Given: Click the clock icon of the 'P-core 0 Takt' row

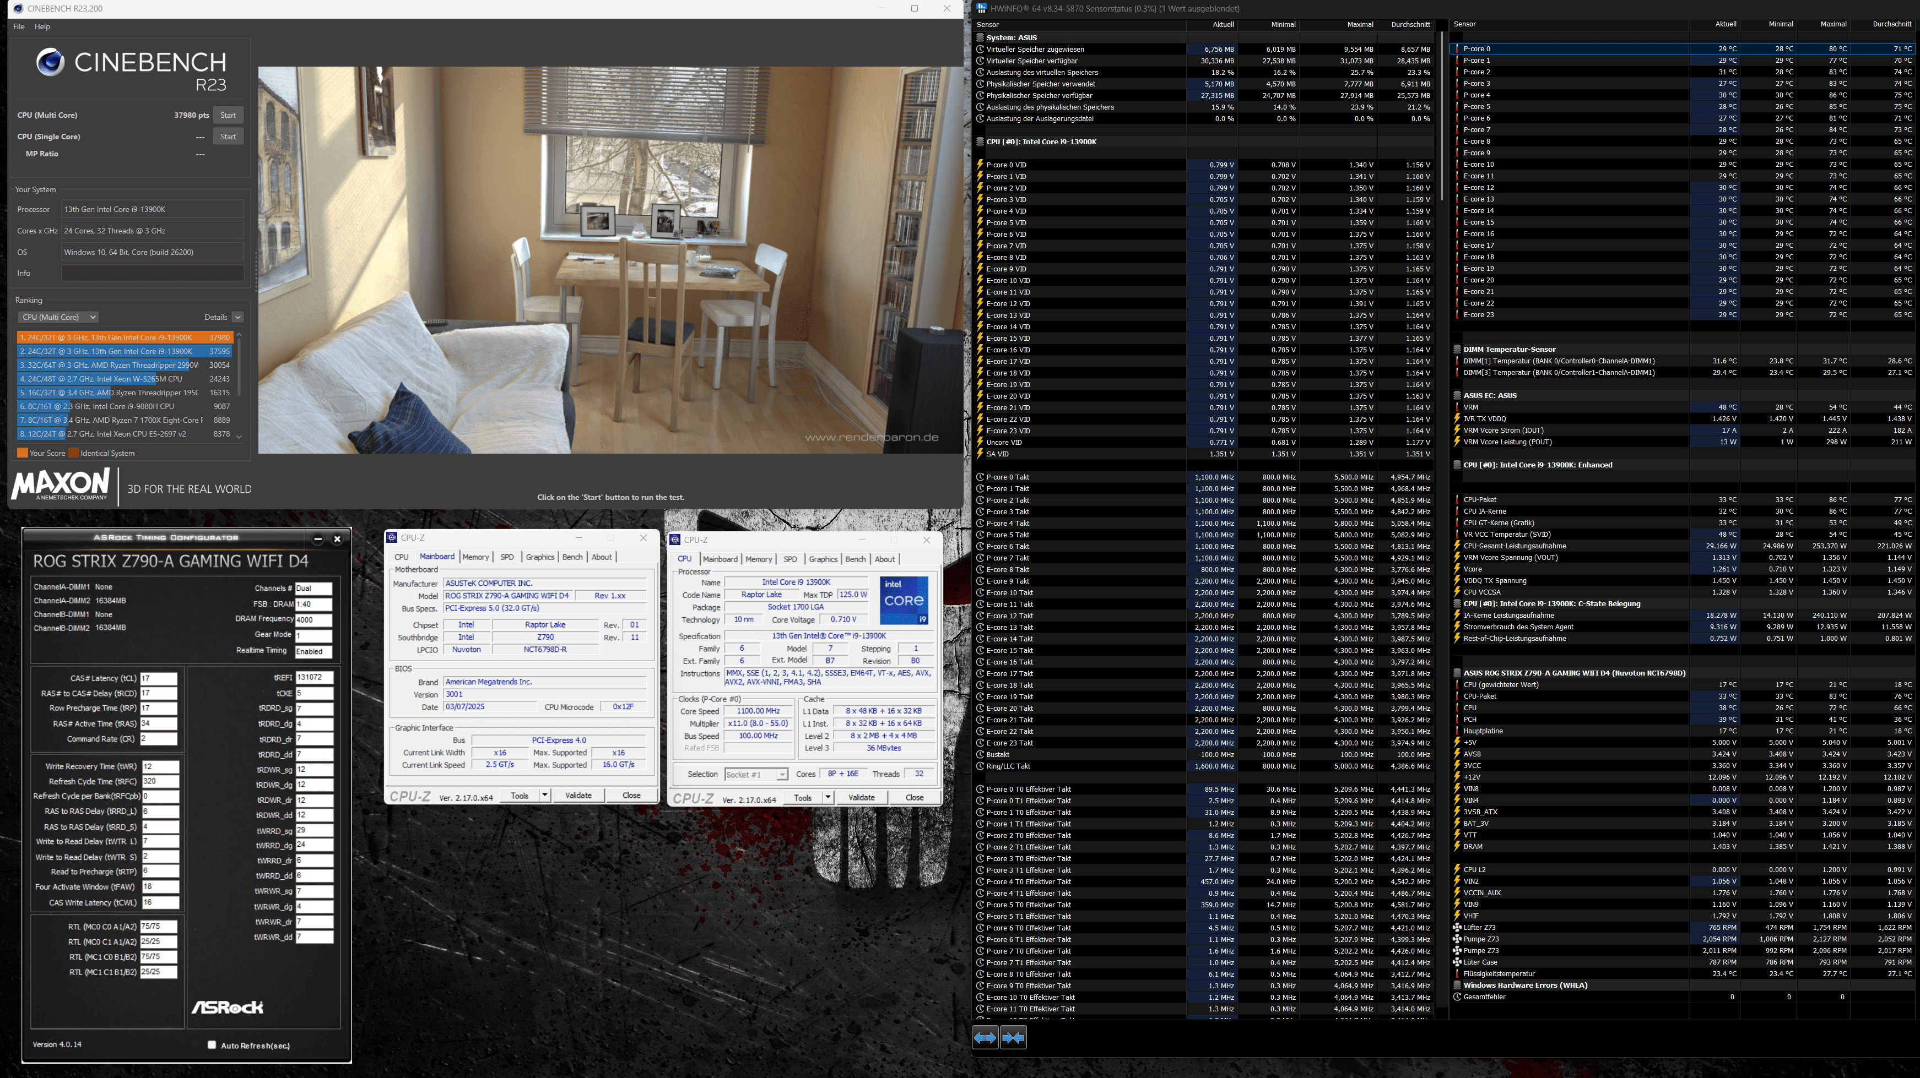Looking at the screenshot, I should pos(980,477).
